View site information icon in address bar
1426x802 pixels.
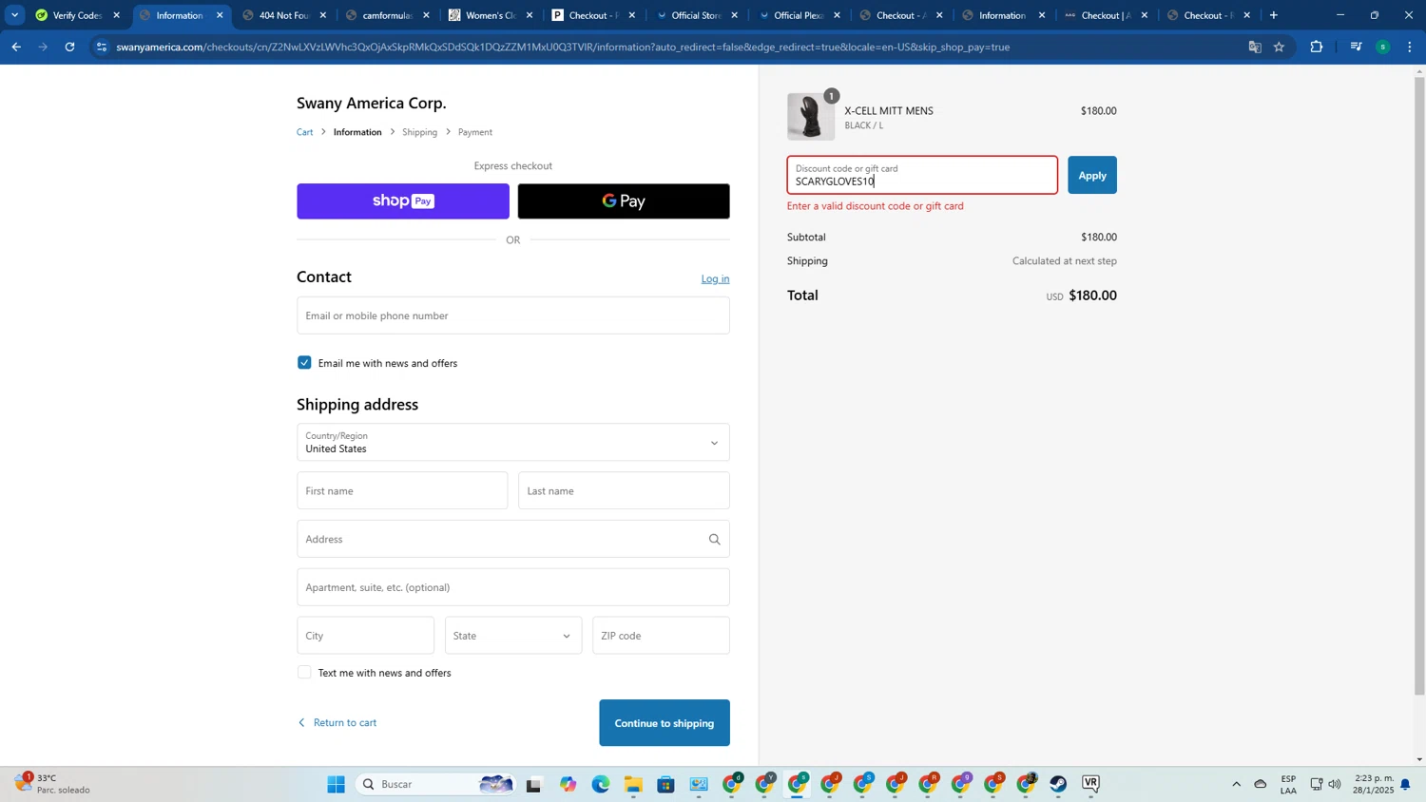click(102, 47)
